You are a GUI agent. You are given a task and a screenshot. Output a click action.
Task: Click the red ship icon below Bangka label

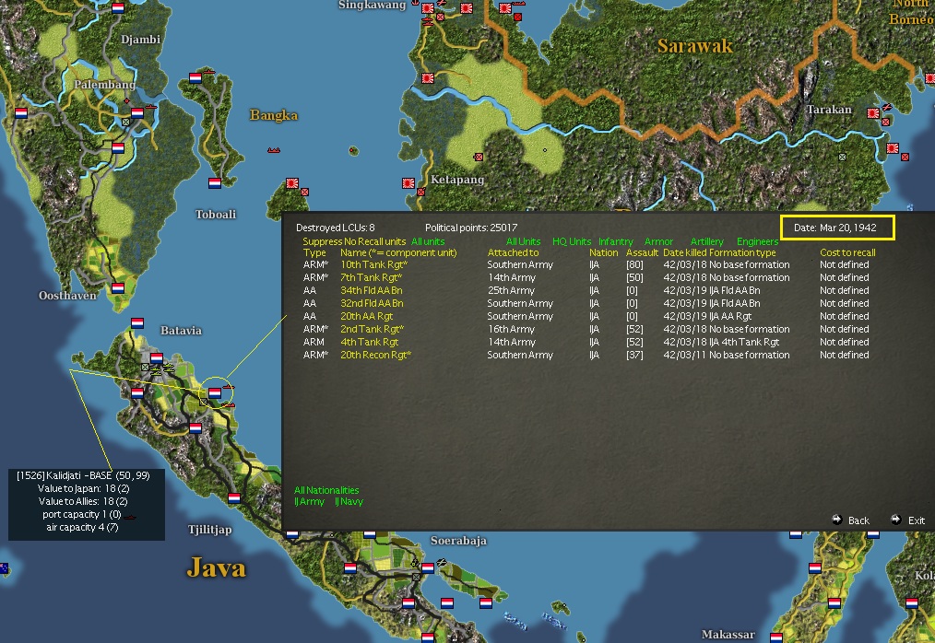click(274, 150)
